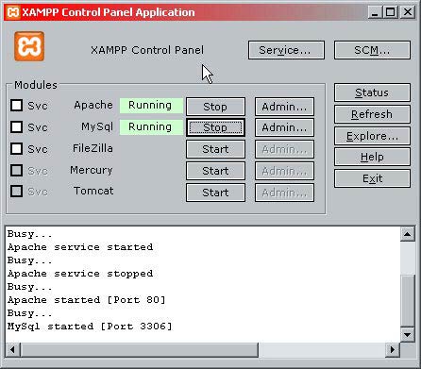Image resolution: width=421 pixels, height=369 pixels.
Task: Click the Refresh button
Action: (x=372, y=114)
